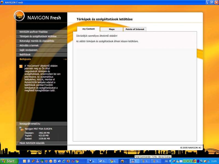This screenshot has height=164, width=219.
Task: Click the system clock 11:05
Action: 214,161
